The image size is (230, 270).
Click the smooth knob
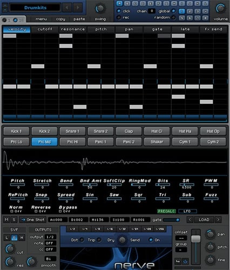(31, 261)
